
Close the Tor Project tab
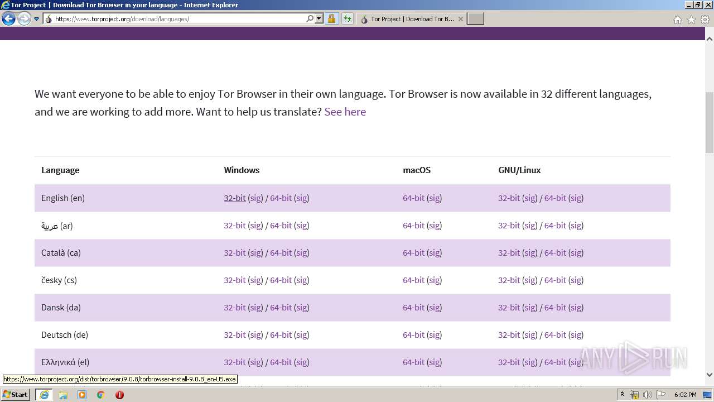click(460, 19)
